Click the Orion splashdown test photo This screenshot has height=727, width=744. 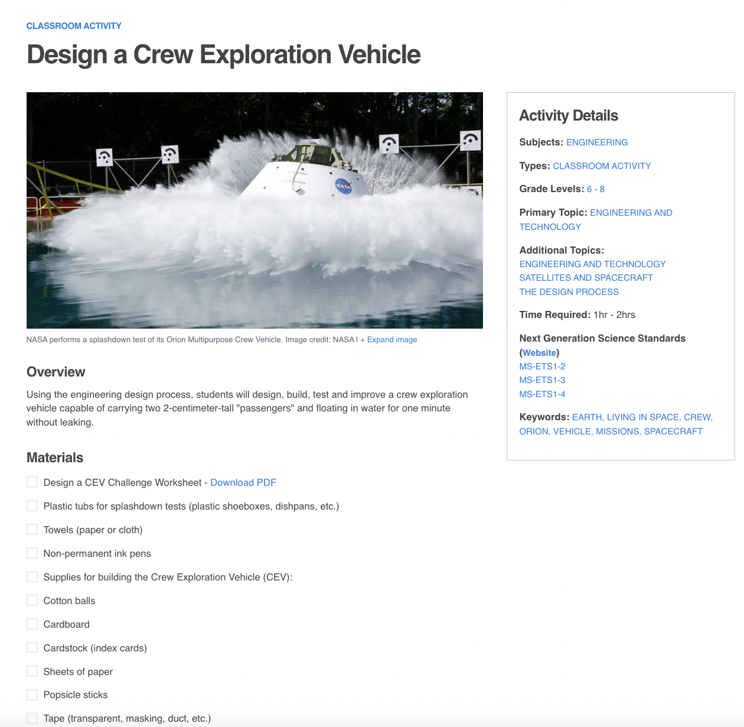(x=254, y=210)
